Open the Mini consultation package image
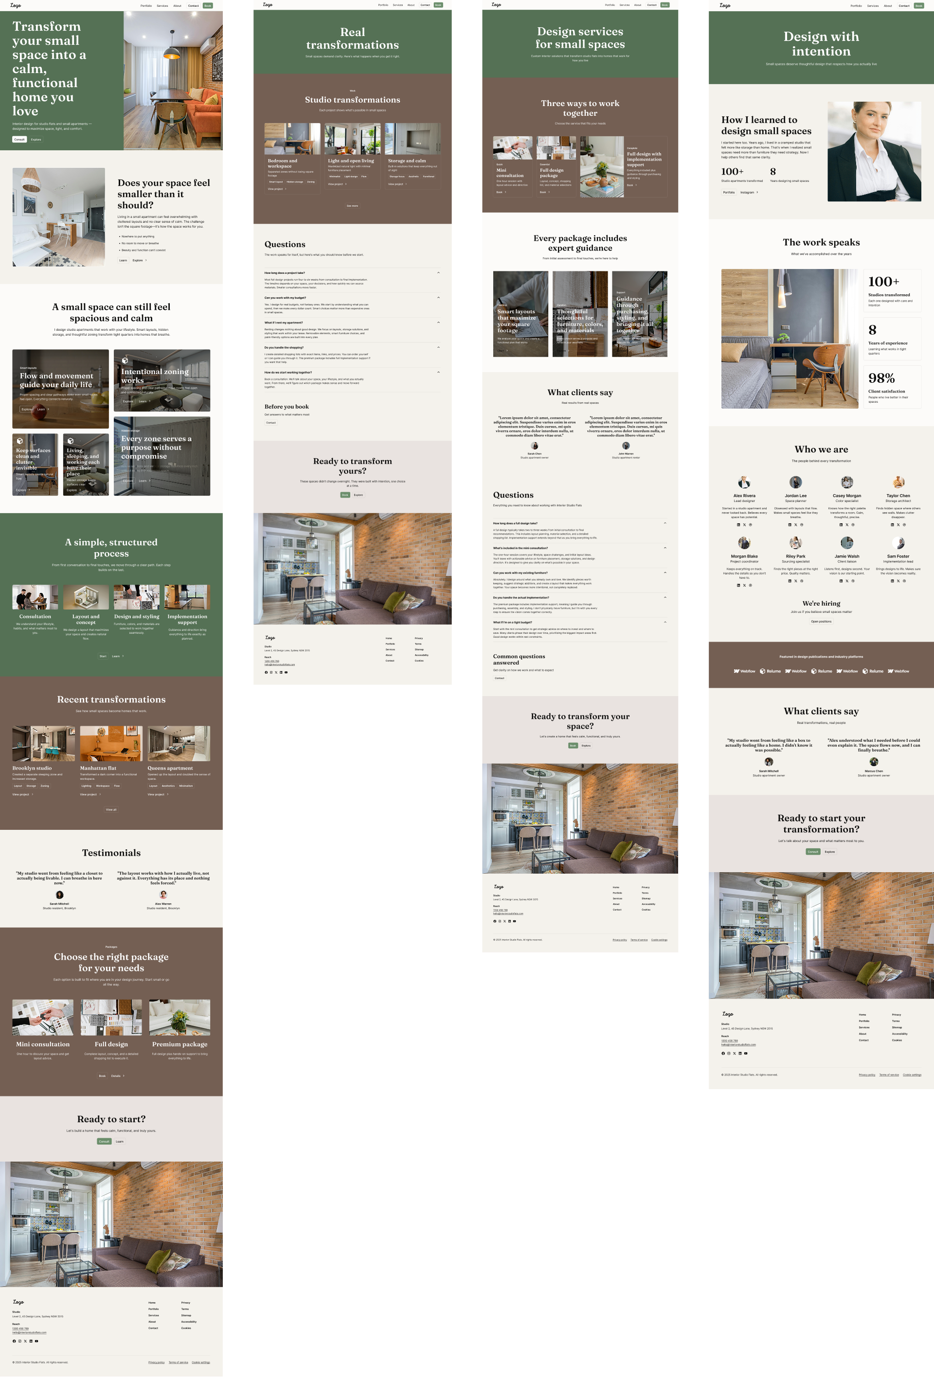Image resolution: width=934 pixels, height=1380 pixels. (43, 1017)
